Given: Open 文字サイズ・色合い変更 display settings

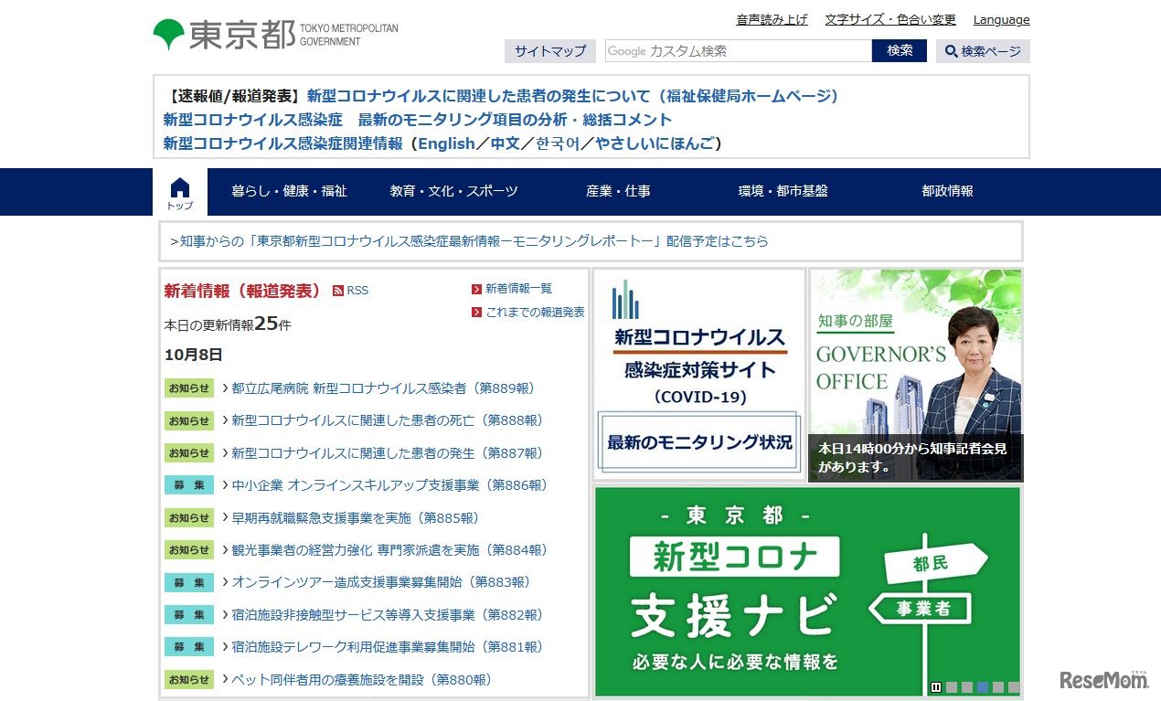Looking at the screenshot, I should coord(889,18).
